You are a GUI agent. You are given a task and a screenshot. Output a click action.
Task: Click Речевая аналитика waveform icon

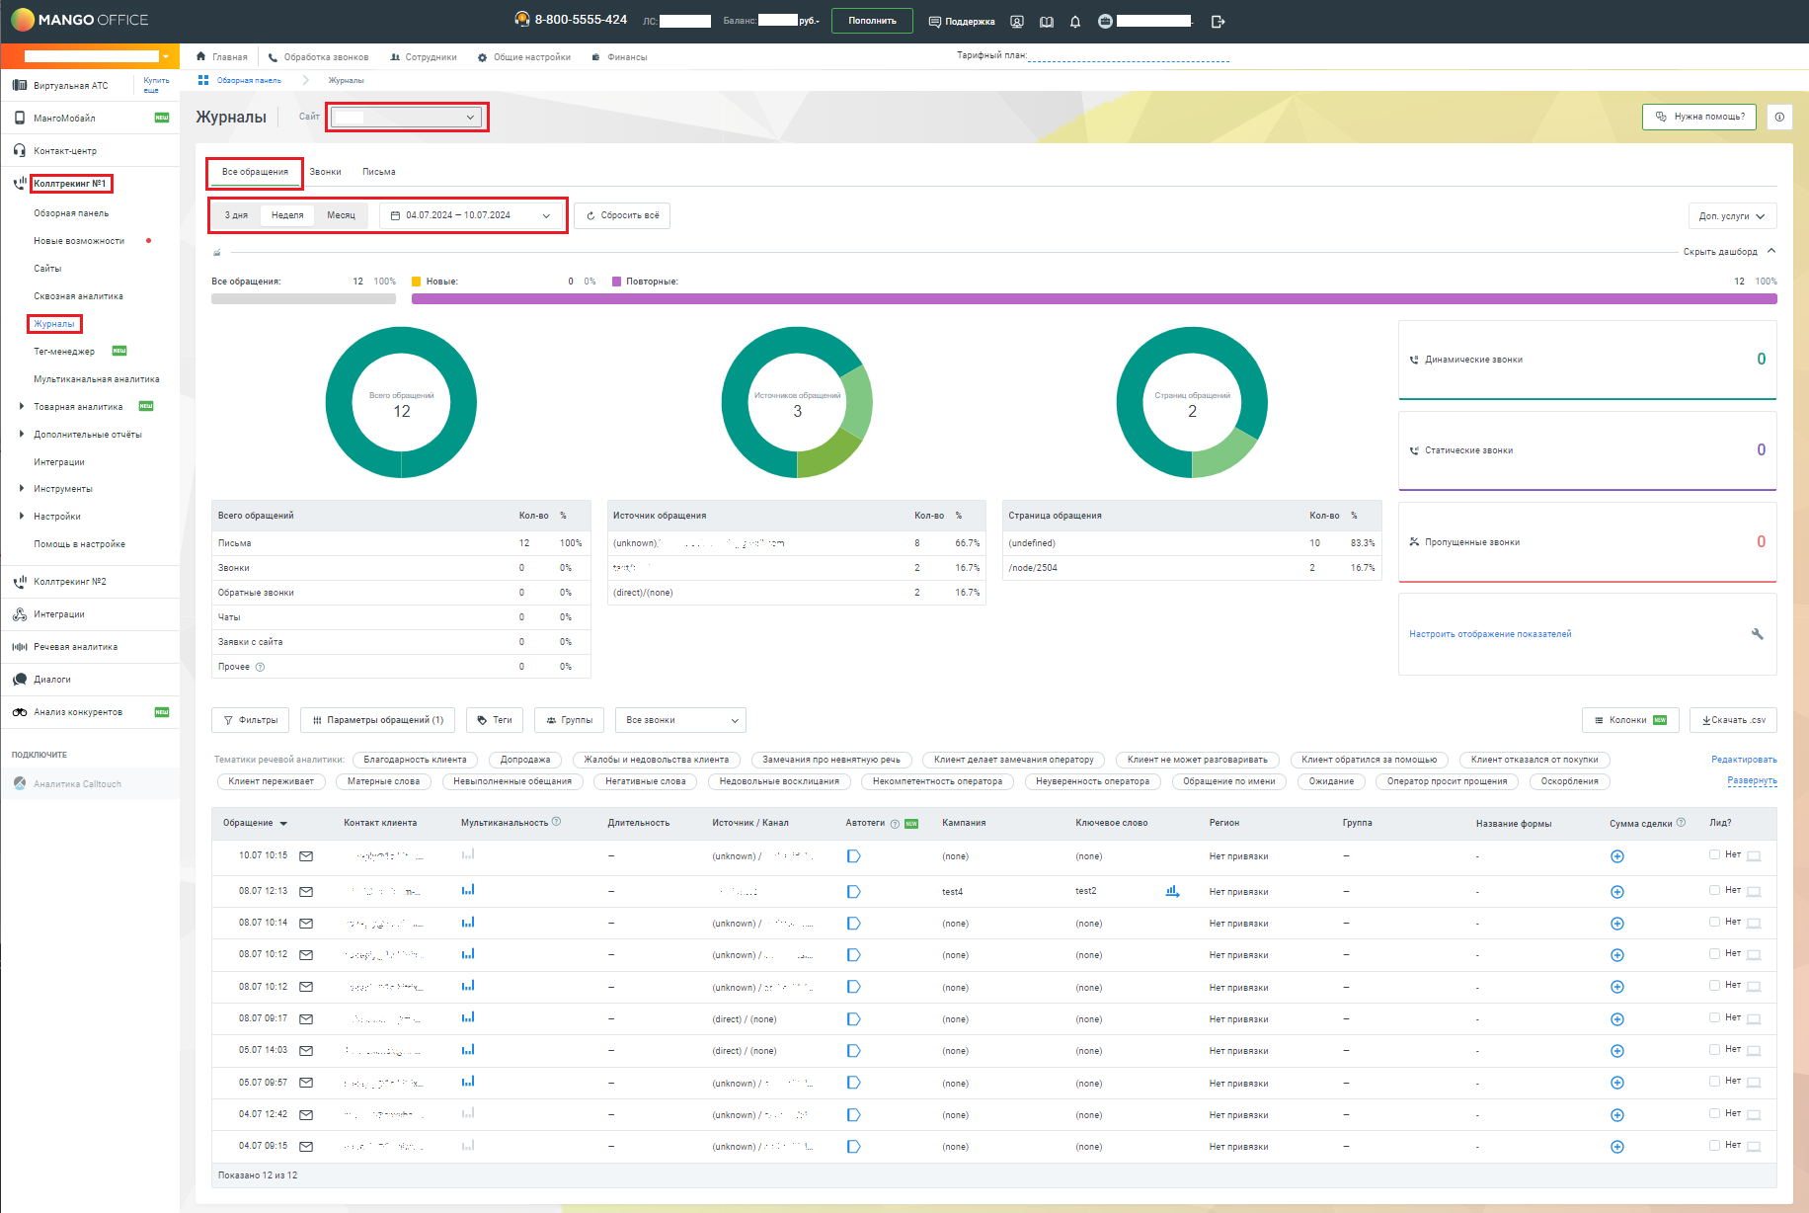20,647
